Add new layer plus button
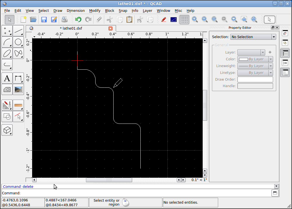This screenshot has height=209, width=292. point(270,52)
